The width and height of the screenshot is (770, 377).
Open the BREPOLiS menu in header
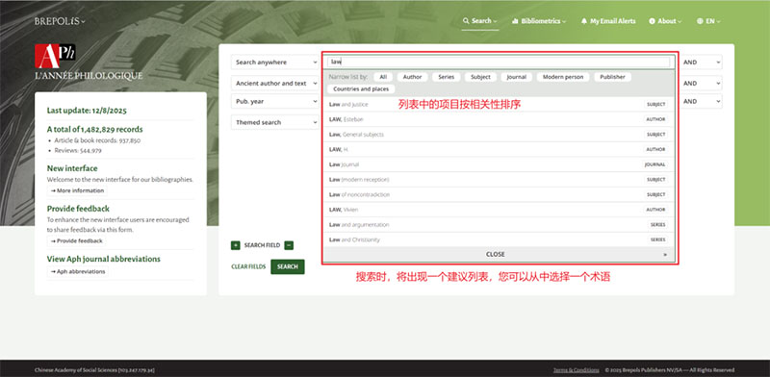pos(60,21)
